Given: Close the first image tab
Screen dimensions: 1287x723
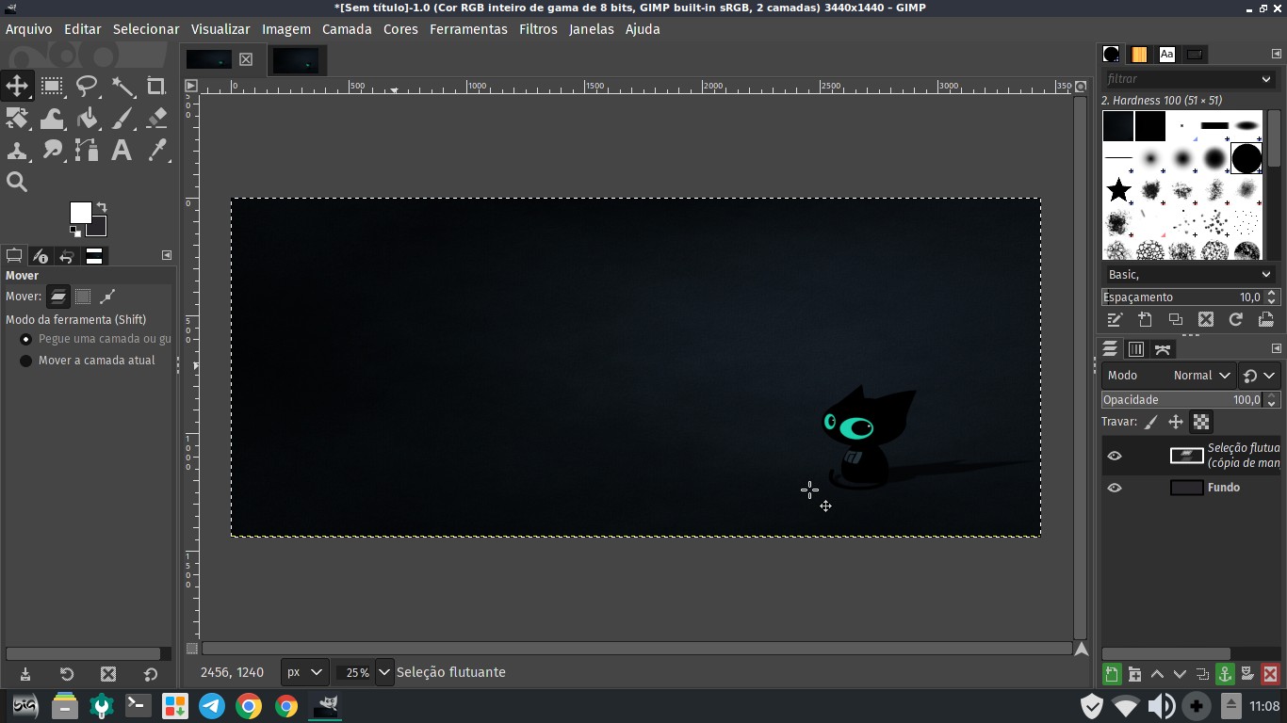Looking at the screenshot, I should pyautogui.click(x=246, y=59).
